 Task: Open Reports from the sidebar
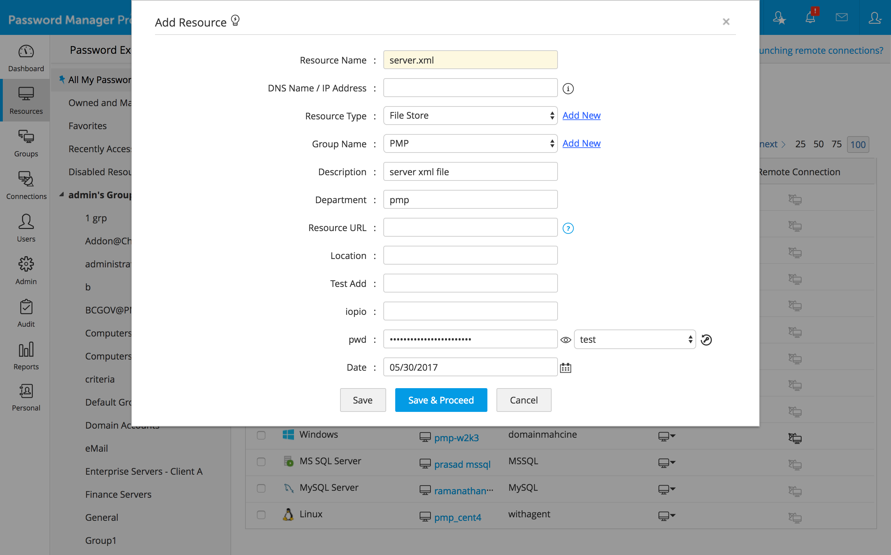tap(26, 356)
